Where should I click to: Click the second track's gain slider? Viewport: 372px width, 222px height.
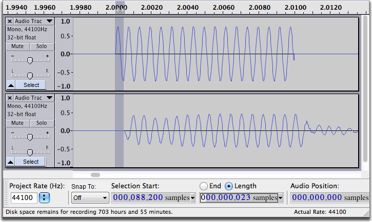pyautogui.click(x=30, y=137)
